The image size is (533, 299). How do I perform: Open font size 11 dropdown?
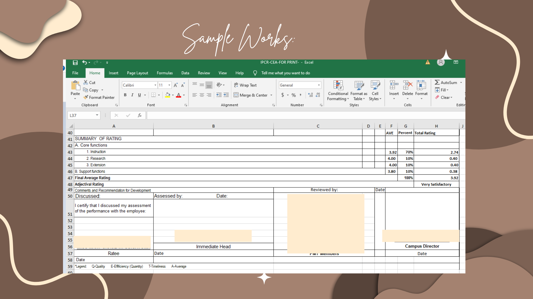(x=169, y=85)
